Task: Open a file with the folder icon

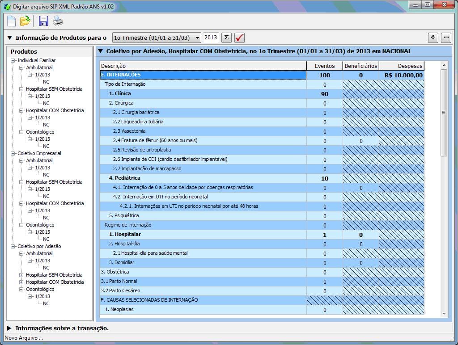Action: [25, 21]
